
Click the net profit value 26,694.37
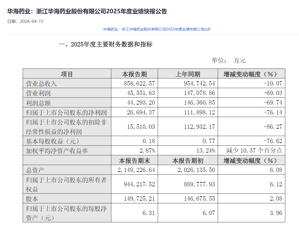pos(139,112)
